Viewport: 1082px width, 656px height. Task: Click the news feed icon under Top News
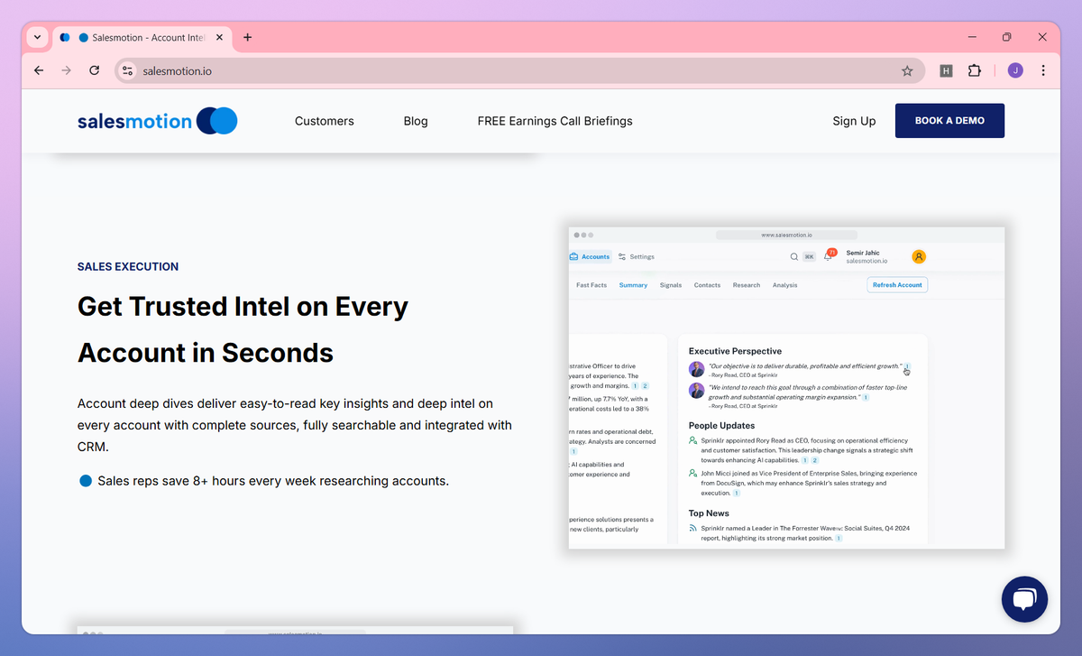point(692,528)
